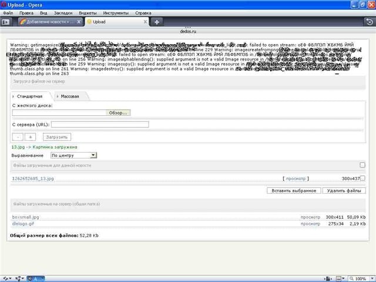
Task: Click the Удалить файлы button
Action: [x=344, y=190]
